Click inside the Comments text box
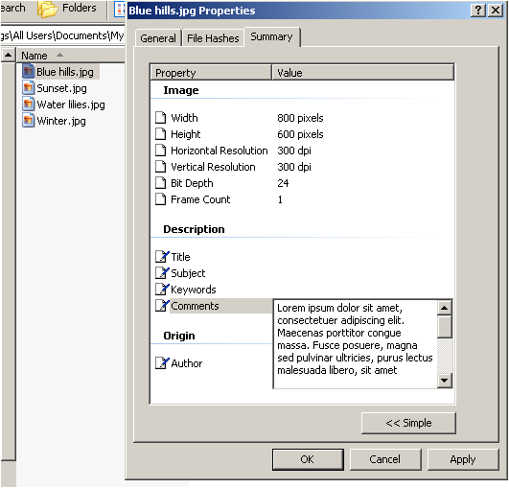This screenshot has height=488, width=509. pos(355,344)
